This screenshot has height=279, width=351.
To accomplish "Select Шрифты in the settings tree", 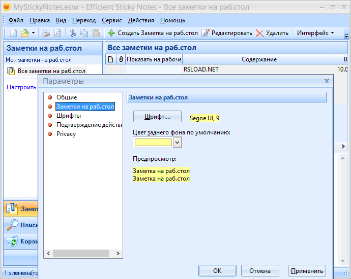I will (x=69, y=116).
